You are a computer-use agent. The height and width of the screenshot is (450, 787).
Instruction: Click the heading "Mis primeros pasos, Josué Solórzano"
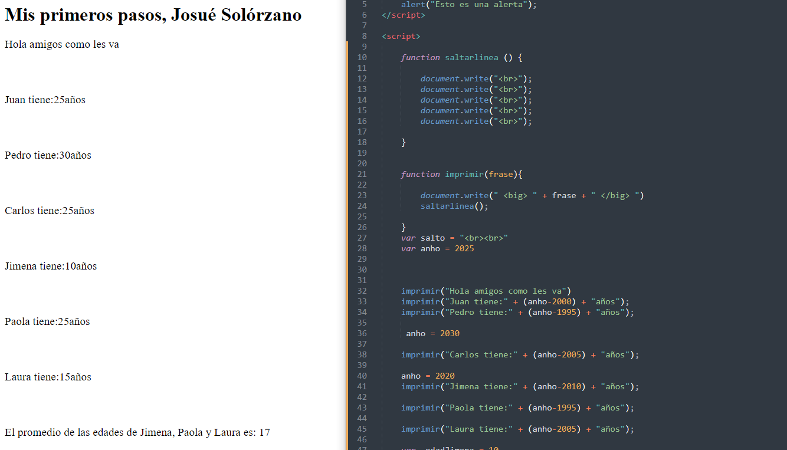point(153,15)
